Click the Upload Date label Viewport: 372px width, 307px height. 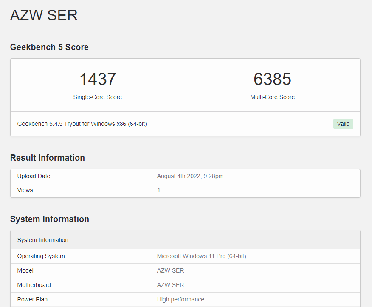[x=34, y=176]
